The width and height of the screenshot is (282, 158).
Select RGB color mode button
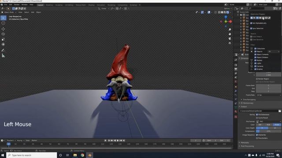point(268,125)
